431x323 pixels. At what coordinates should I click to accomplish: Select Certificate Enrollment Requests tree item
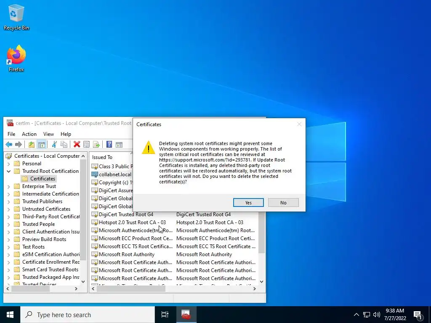(x=51, y=262)
